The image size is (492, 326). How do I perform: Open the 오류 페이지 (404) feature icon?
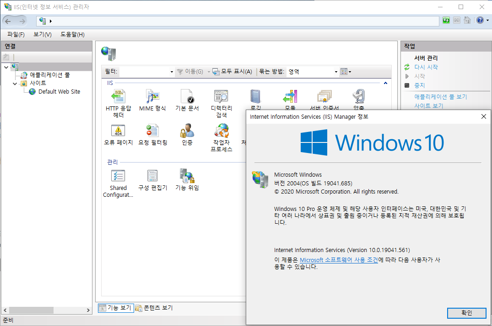[x=118, y=131]
